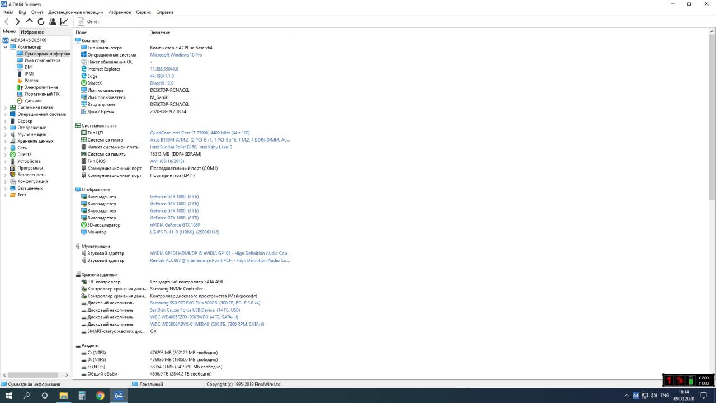This screenshot has width=716, height=403.
Task: Select IPMI tree item
Action: [29, 74]
